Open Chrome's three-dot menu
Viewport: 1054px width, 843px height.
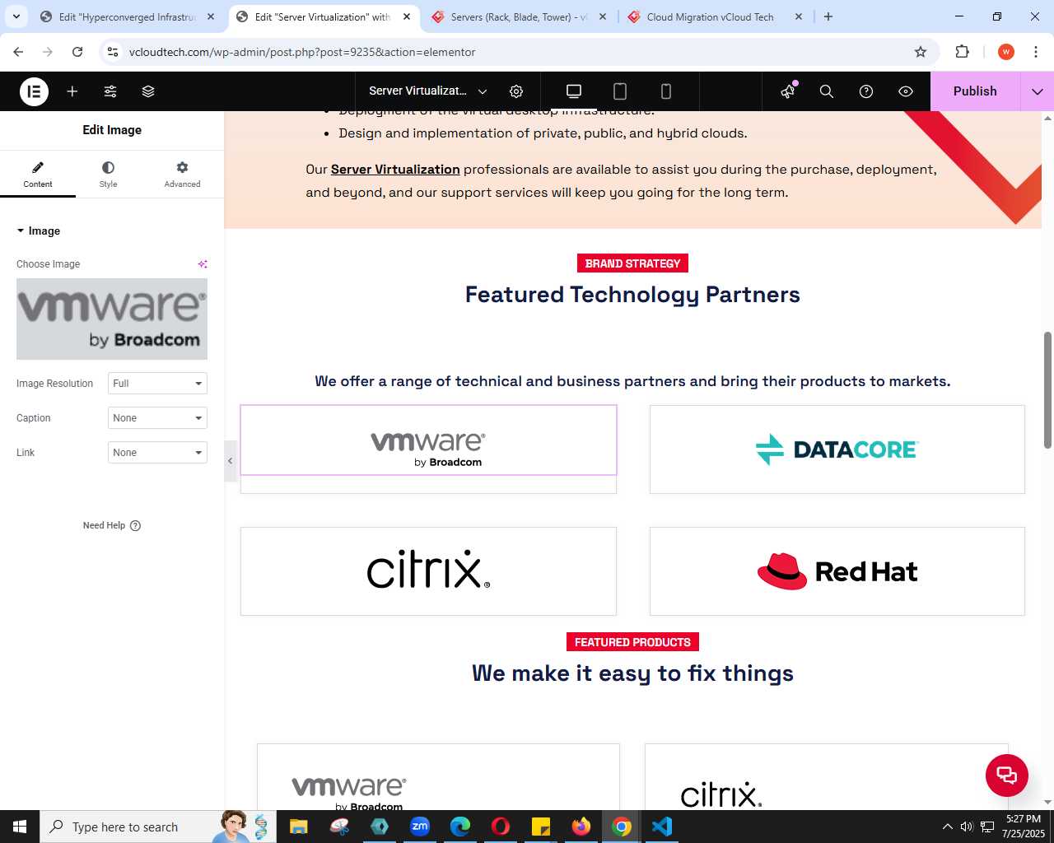(1036, 52)
